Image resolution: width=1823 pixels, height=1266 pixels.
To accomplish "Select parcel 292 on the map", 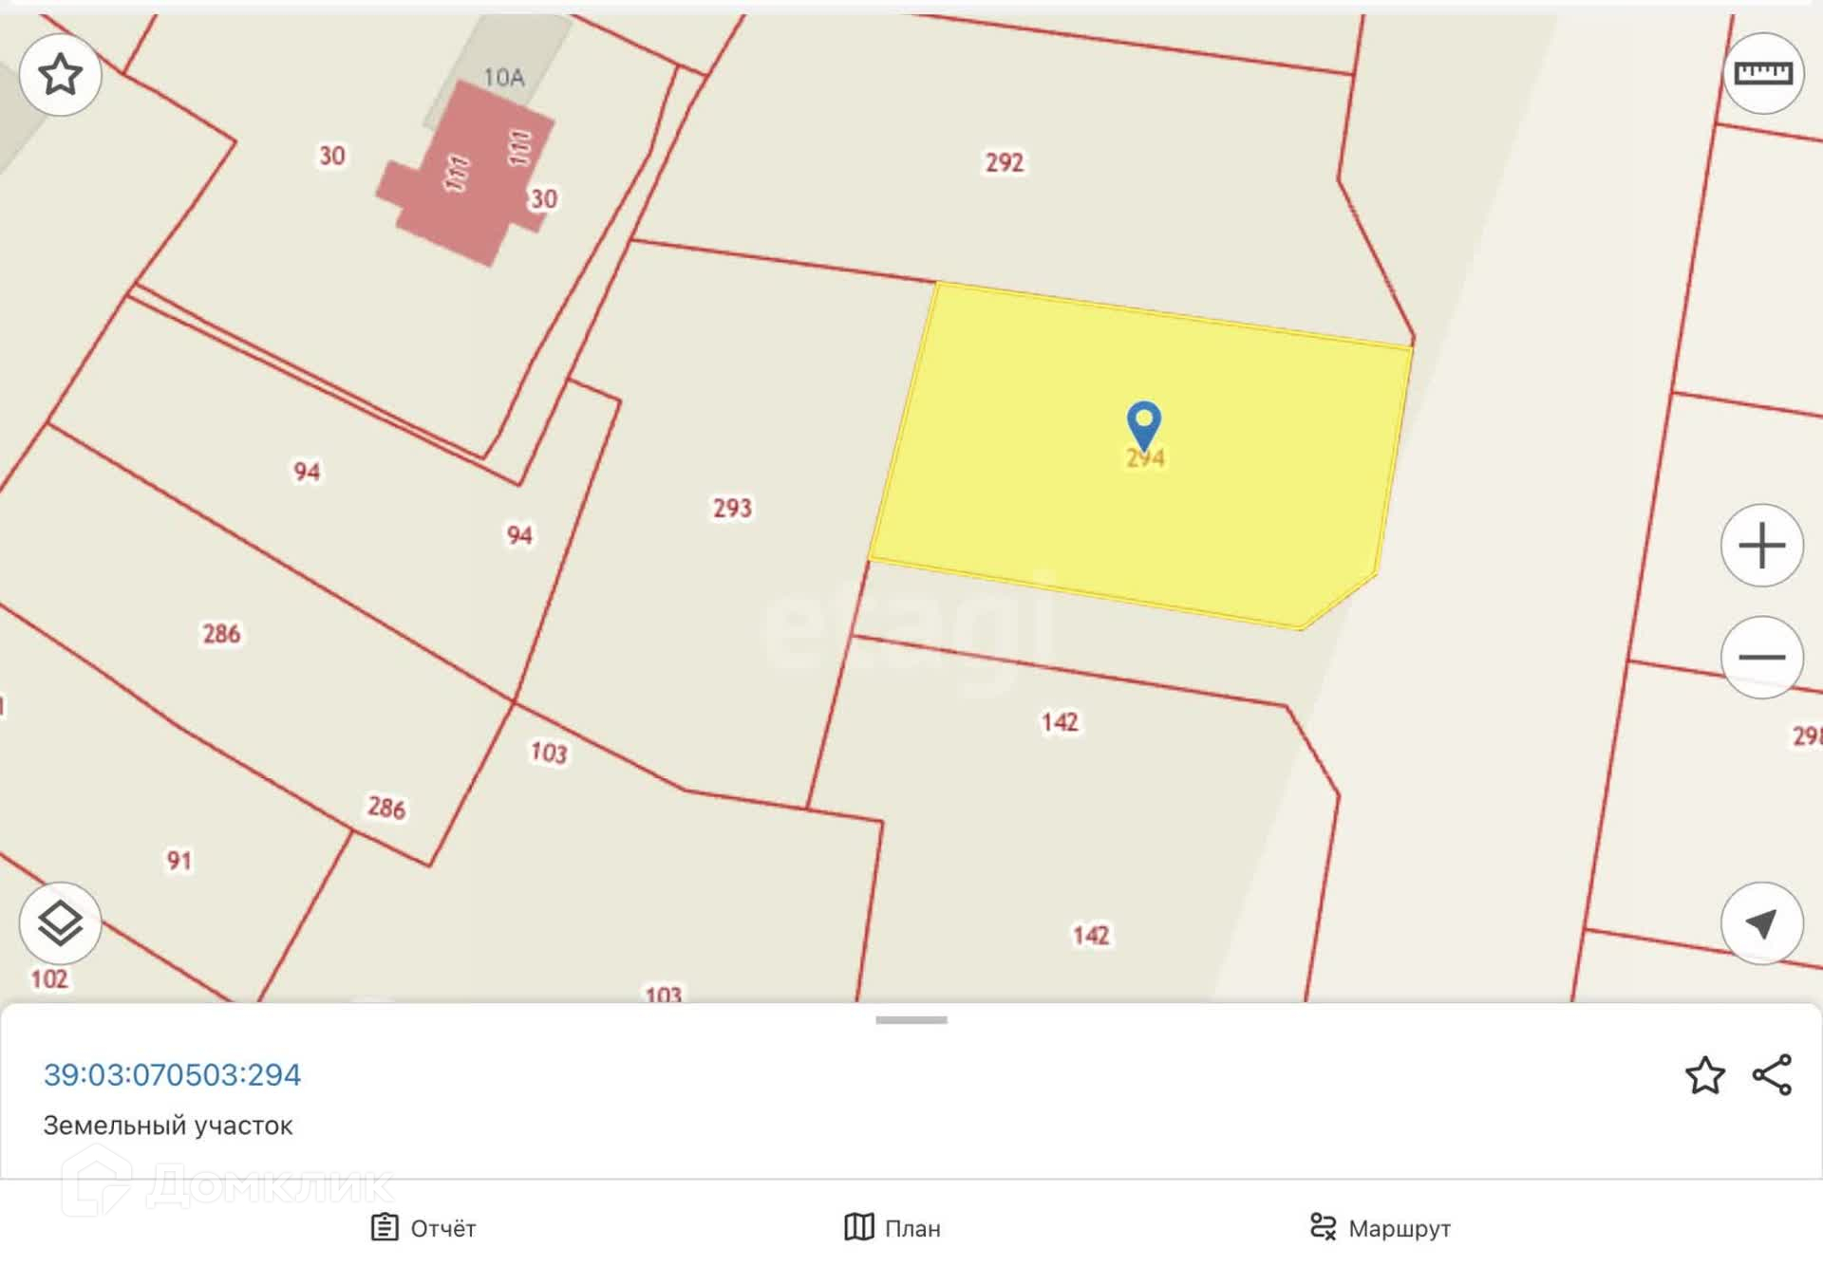I will click(x=1004, y=162).
